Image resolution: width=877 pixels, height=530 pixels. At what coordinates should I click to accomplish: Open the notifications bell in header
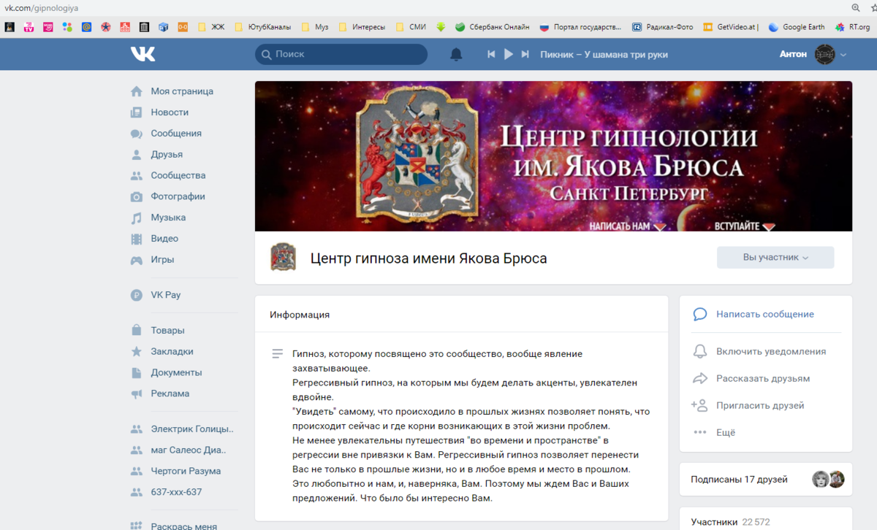[456, 54]
